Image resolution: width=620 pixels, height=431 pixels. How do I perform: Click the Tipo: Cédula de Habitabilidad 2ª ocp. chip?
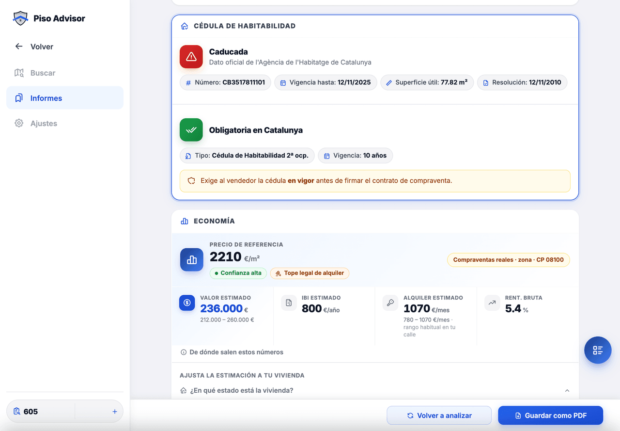247,156
